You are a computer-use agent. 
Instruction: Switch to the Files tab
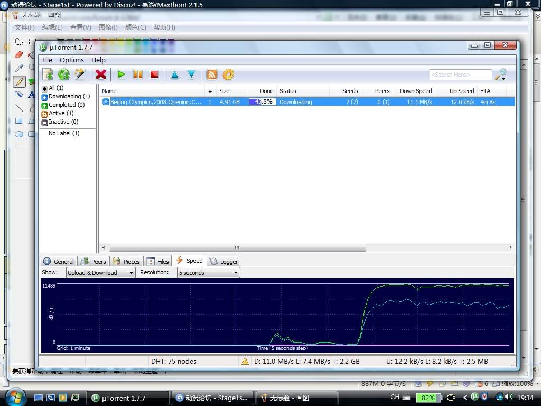157,261
